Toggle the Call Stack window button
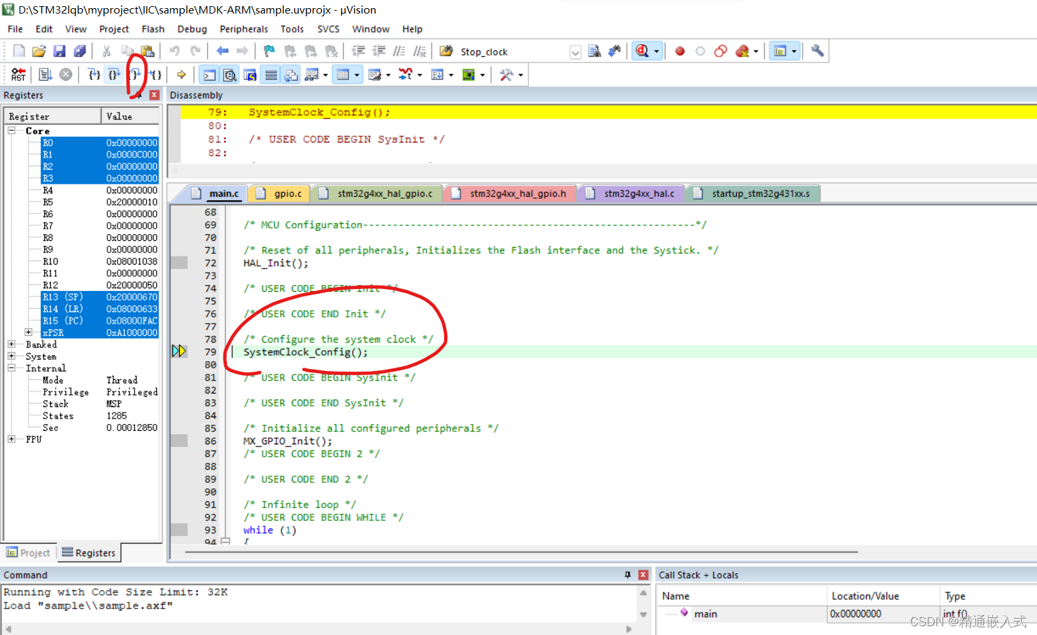Viewport: 1037px width, 635px height. click(291, 75)
